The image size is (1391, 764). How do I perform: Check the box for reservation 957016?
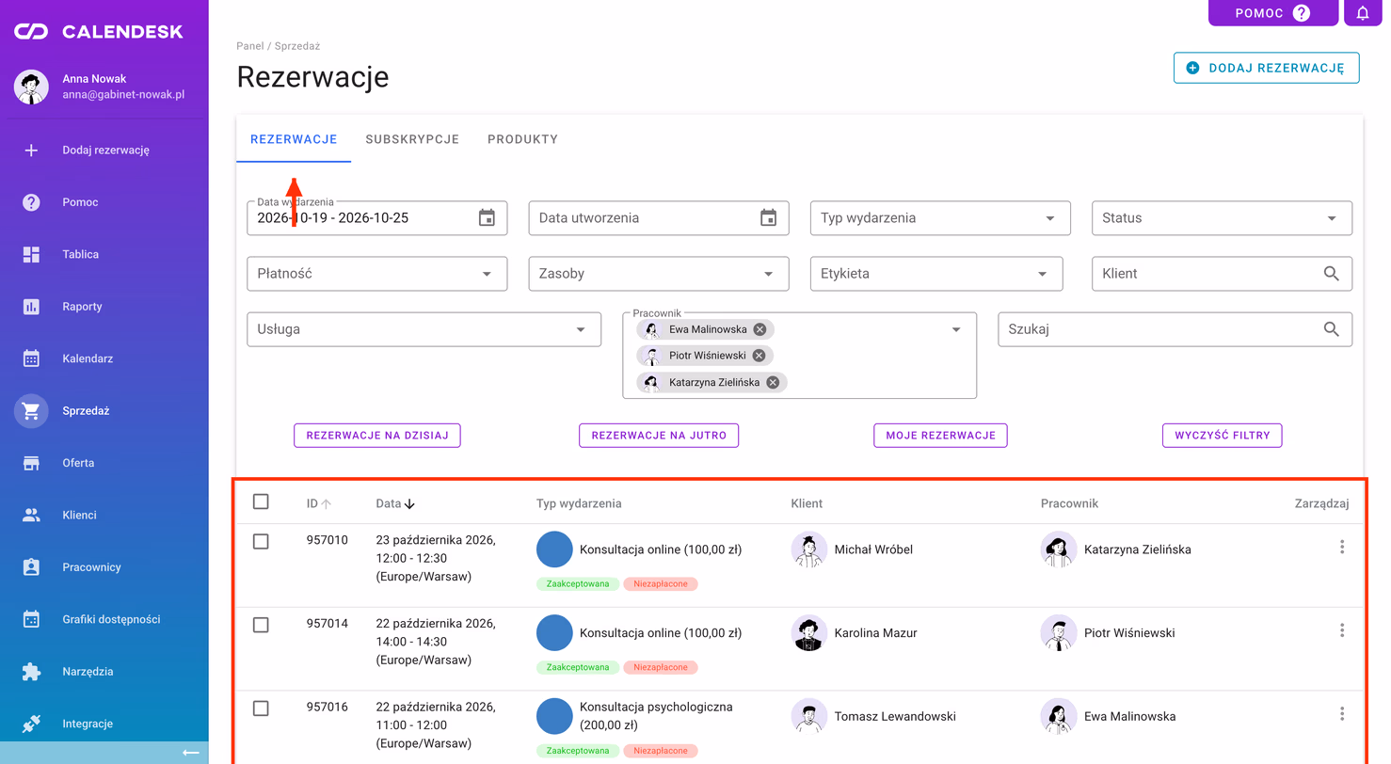pos(261,708)
